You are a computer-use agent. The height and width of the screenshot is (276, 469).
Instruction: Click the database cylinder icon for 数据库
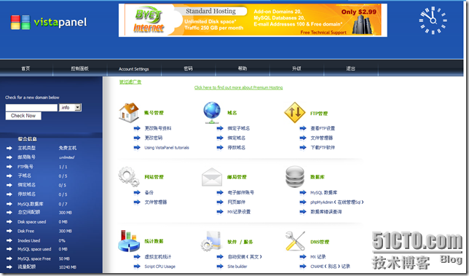[x=295, y=176]
